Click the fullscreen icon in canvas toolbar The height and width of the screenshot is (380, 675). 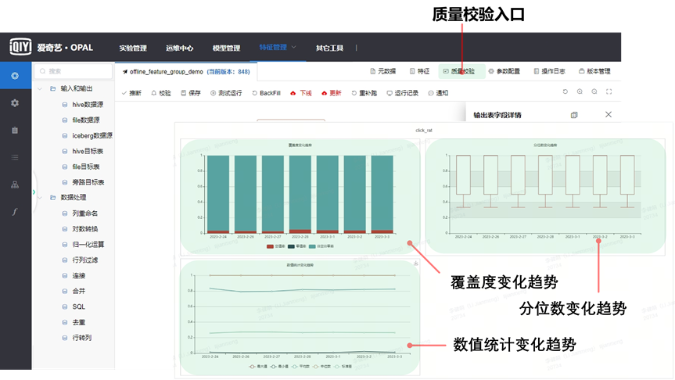609,92
